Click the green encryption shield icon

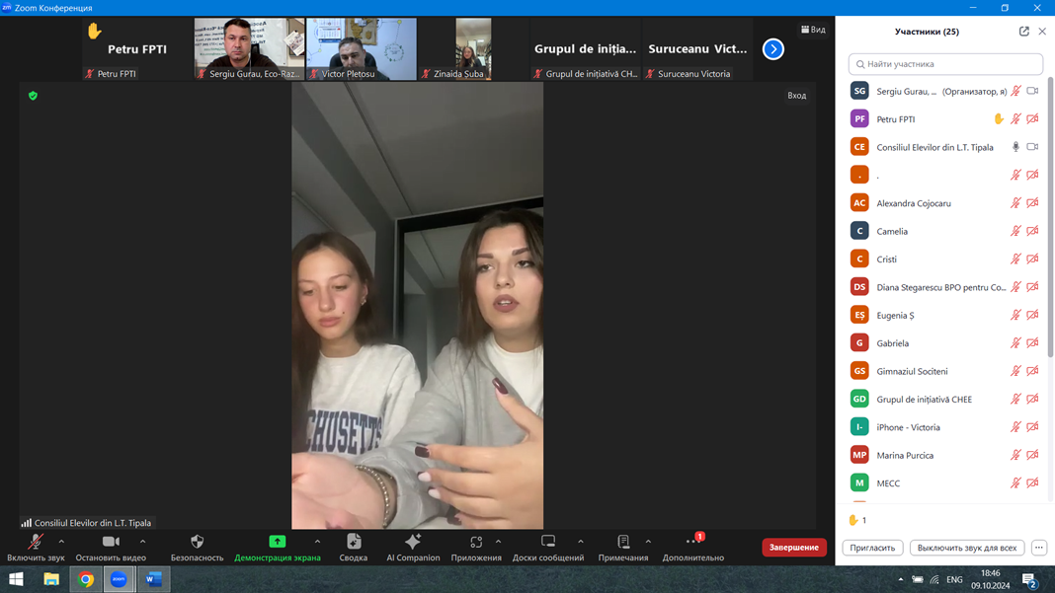coord(33,96)
